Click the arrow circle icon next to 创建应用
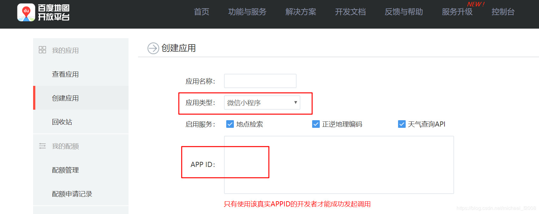 point(153,48)
